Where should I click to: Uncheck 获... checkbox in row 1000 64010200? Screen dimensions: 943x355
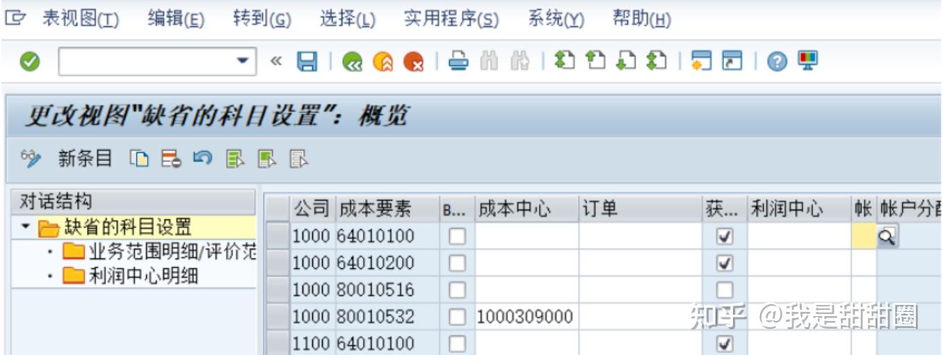pos(725,263)
